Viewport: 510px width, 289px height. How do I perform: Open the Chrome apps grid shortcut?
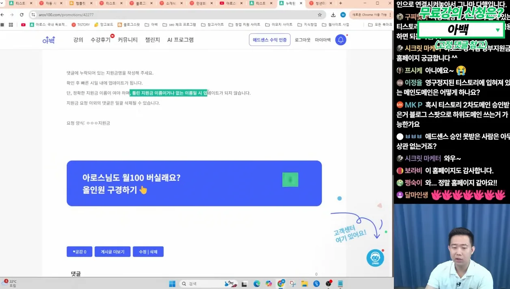coord(11,25)
